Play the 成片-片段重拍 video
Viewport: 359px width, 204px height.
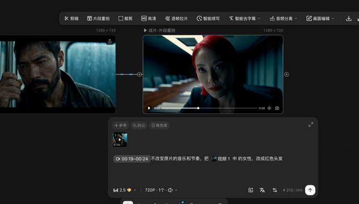click(149, 108)
